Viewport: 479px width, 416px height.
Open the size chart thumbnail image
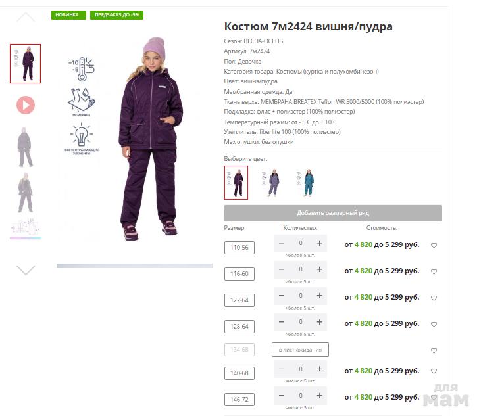26,228
